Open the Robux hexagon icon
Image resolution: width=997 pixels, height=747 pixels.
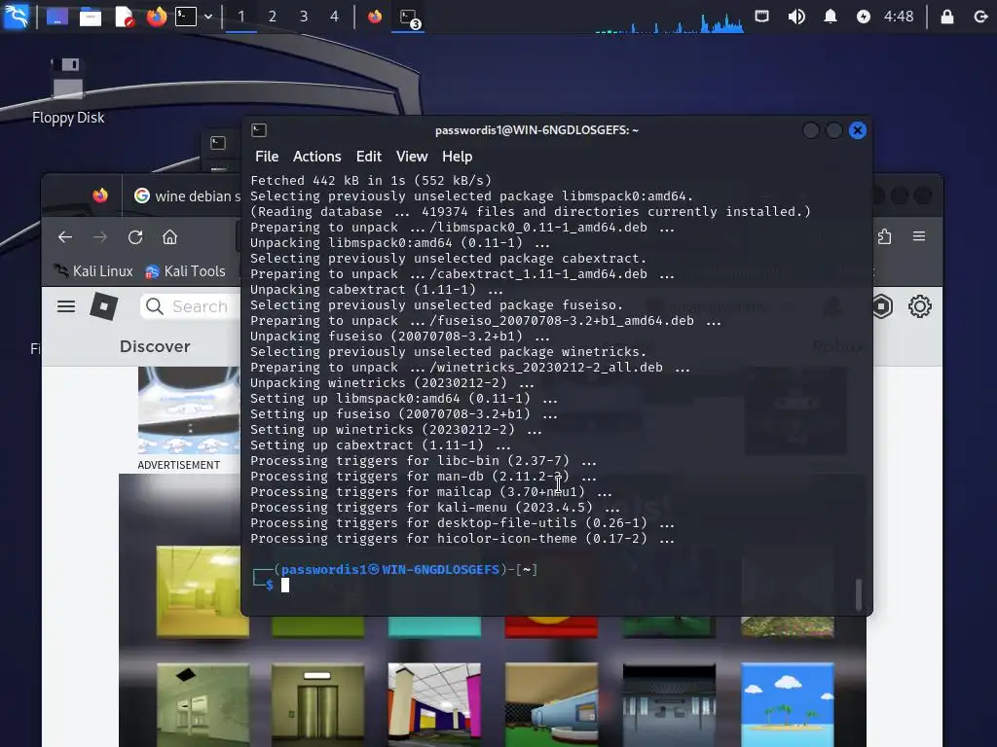(x=882, y=306)
